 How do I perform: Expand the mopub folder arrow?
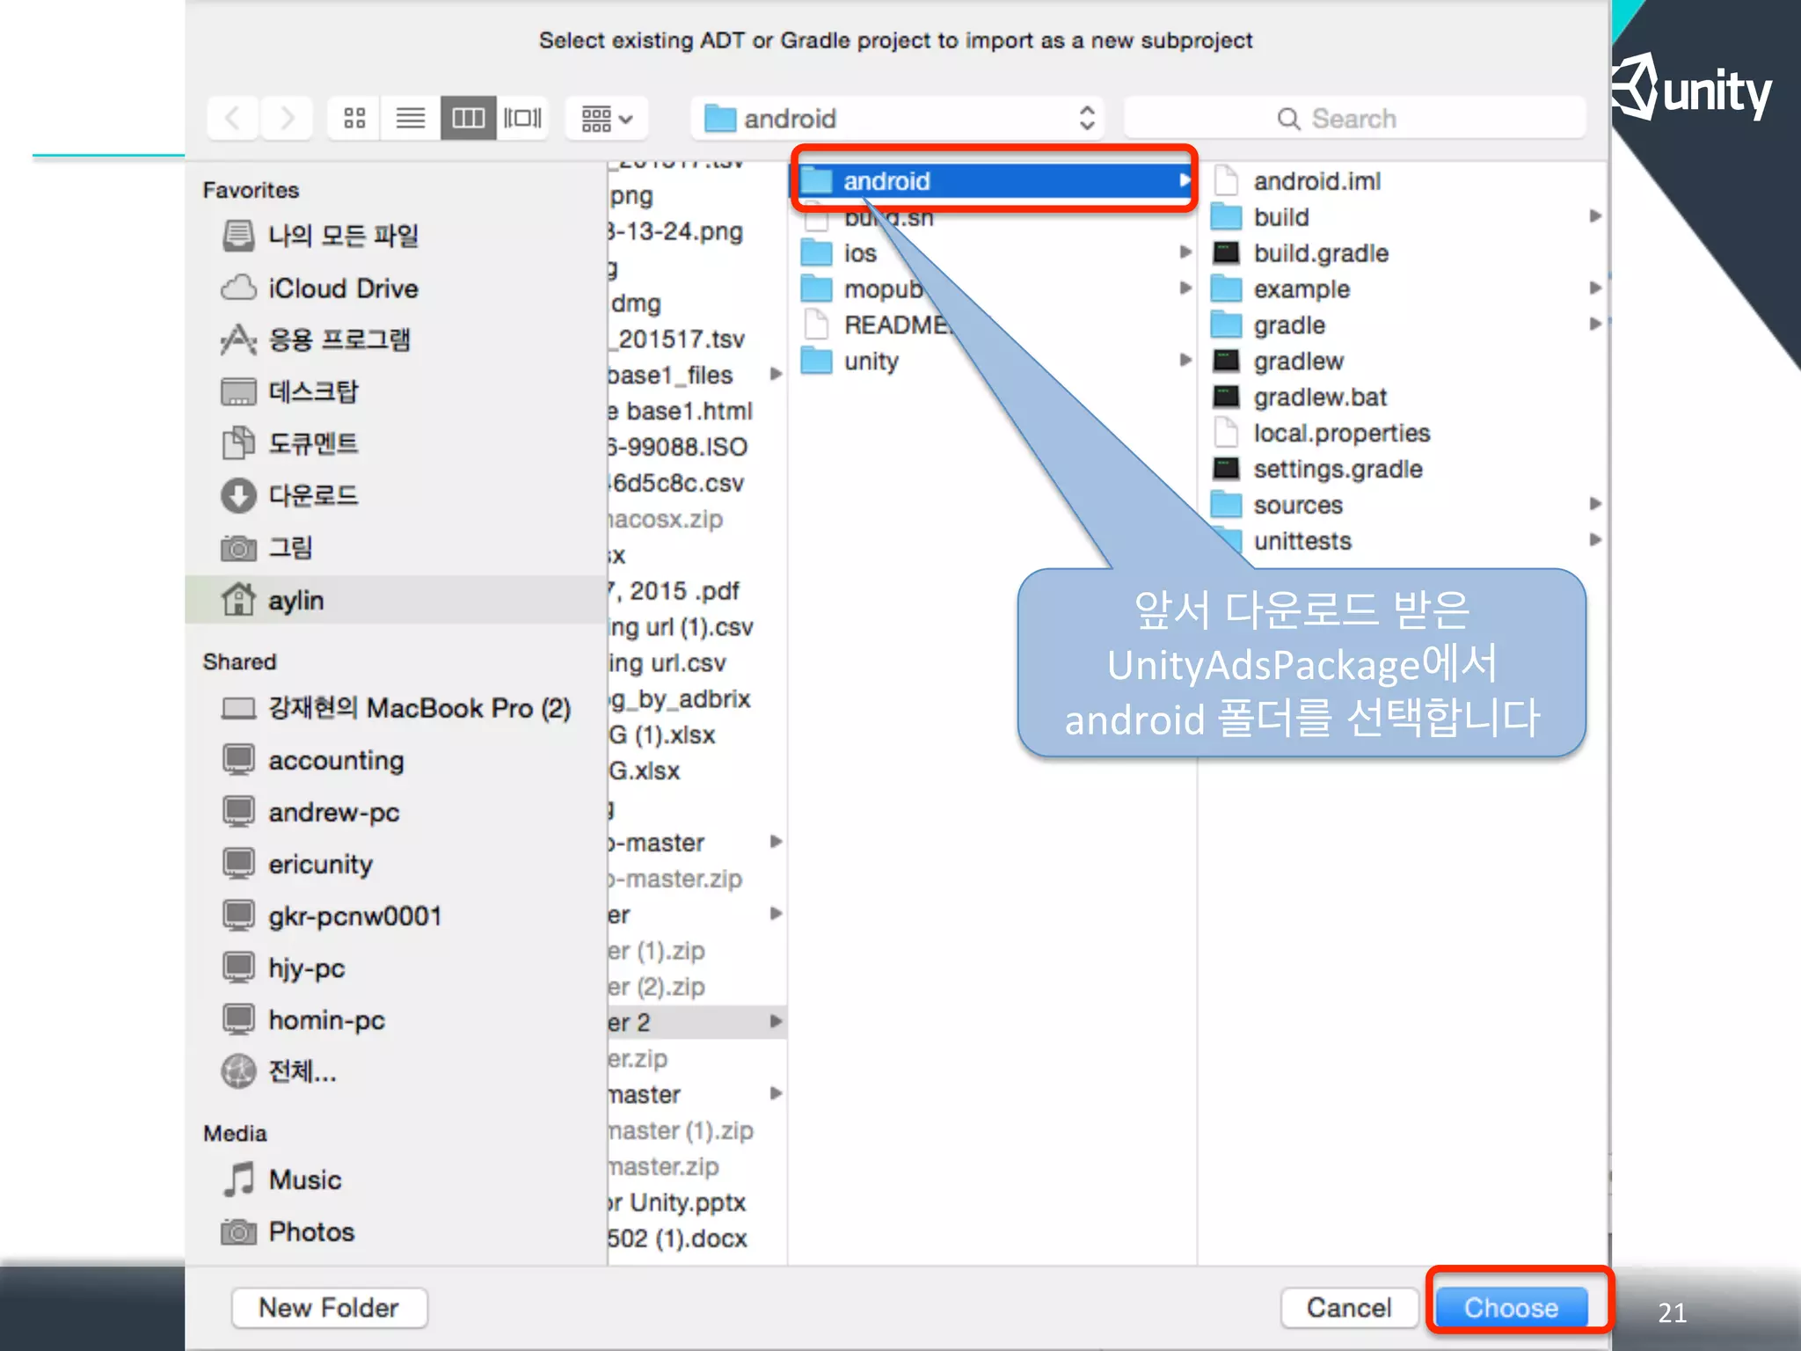(x=1185, y=288)
